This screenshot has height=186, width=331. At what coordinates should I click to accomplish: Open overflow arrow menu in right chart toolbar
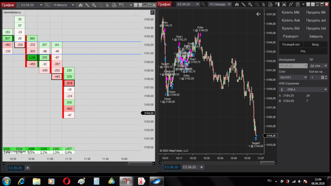[303, 5]
